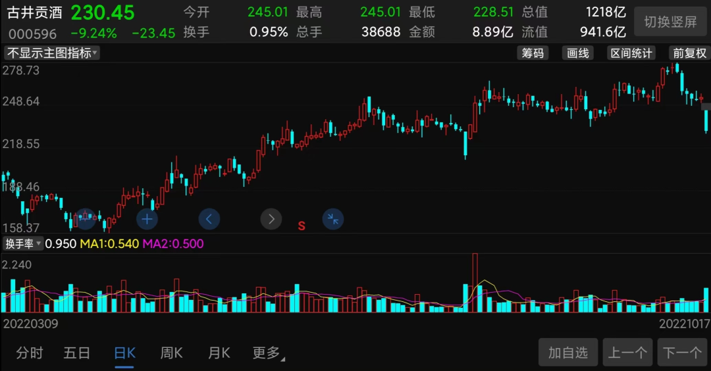Tap the percent change -9.24%
This screenshot has height=371, width=711.
click(x=94, y=33)
